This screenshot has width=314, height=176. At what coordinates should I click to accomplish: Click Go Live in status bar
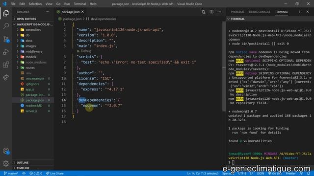coord(275,174)
